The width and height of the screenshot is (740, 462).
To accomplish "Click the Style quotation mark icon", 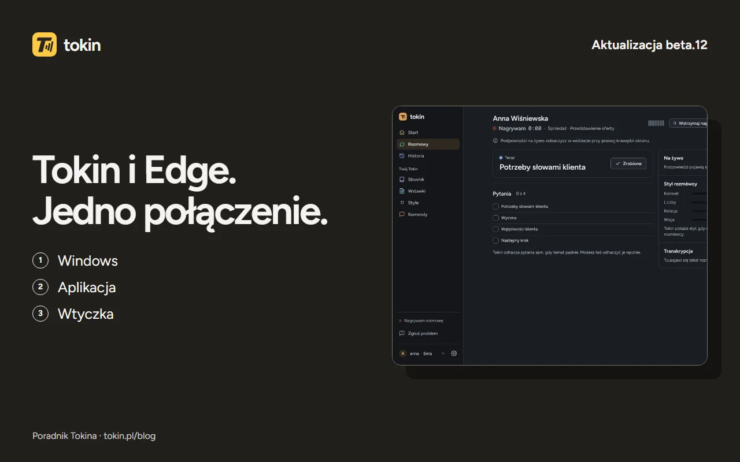I will coord(402,203).
